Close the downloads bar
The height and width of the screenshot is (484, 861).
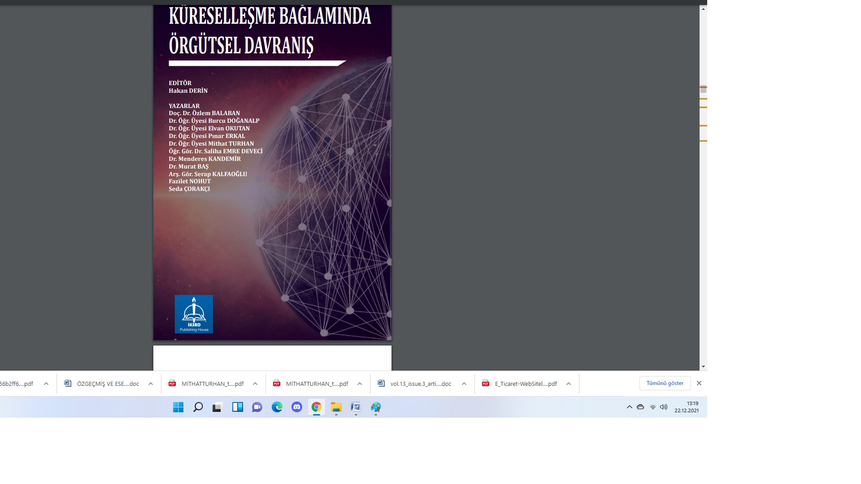point(699,383)
